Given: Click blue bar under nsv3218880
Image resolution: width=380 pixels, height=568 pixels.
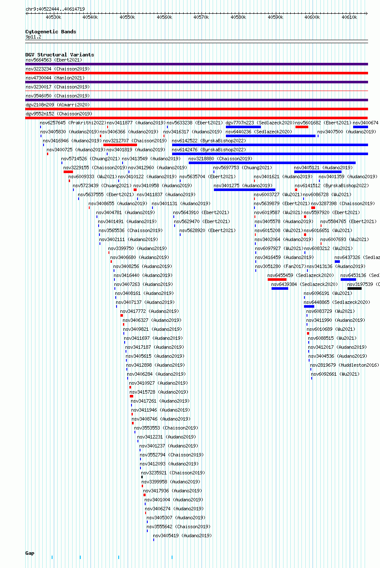Looking at the screenshot, I should tap(272, 163).
